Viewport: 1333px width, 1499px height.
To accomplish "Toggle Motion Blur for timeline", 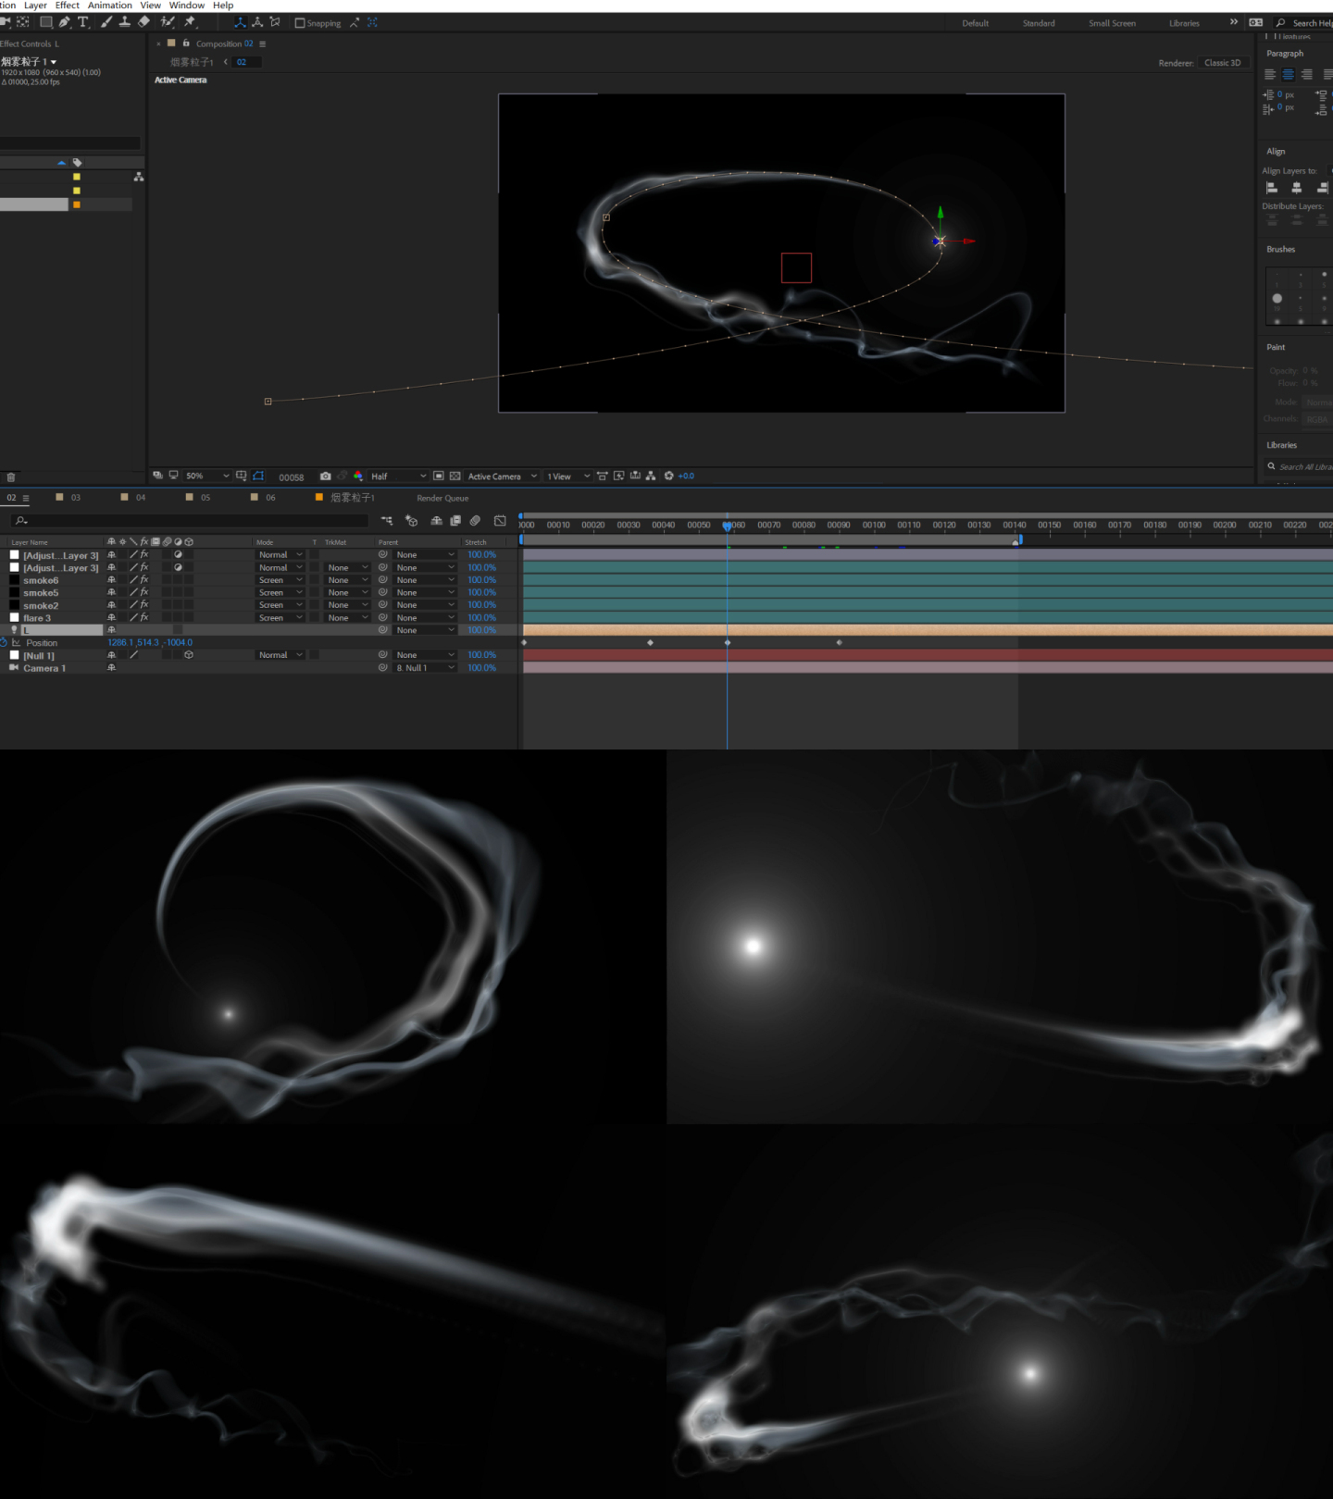I will (475, 521).
